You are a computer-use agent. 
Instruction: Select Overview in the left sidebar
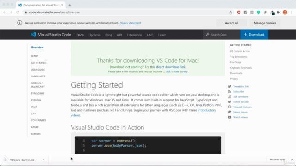[x=37, y=47]
